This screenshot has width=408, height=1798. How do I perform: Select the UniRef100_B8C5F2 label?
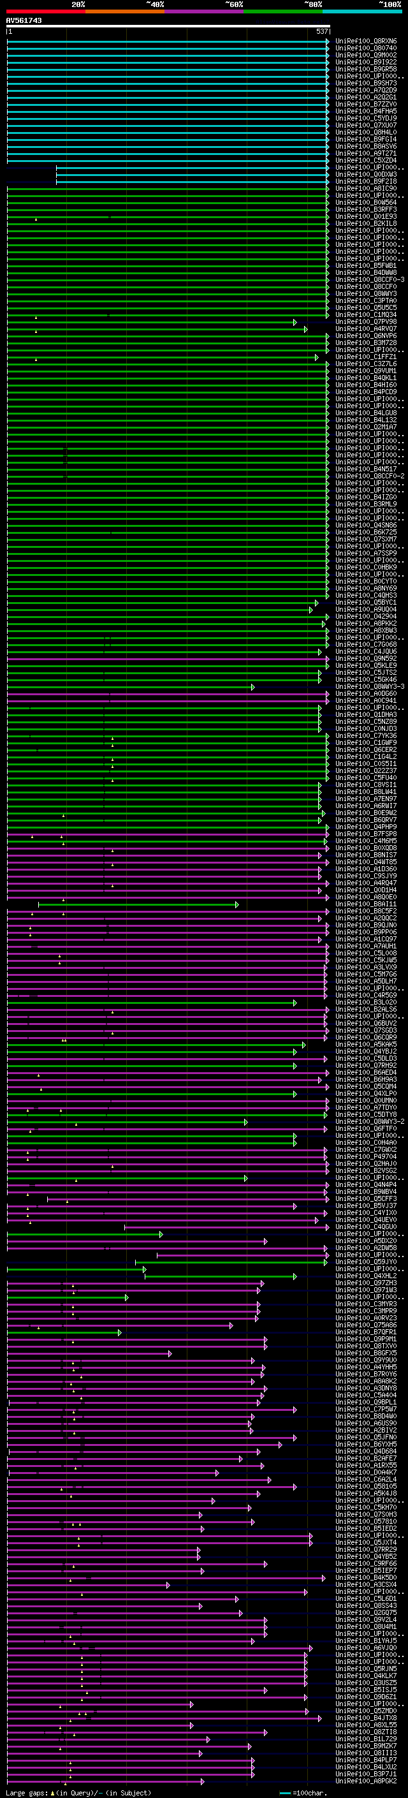(366, 911)
